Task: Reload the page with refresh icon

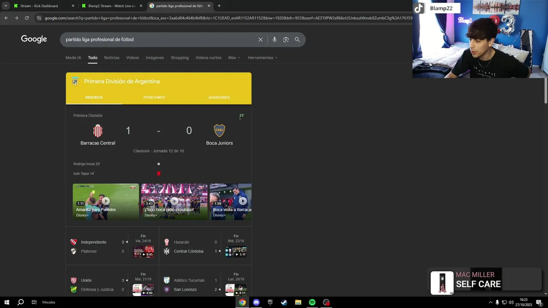Action: pos(27,18)
